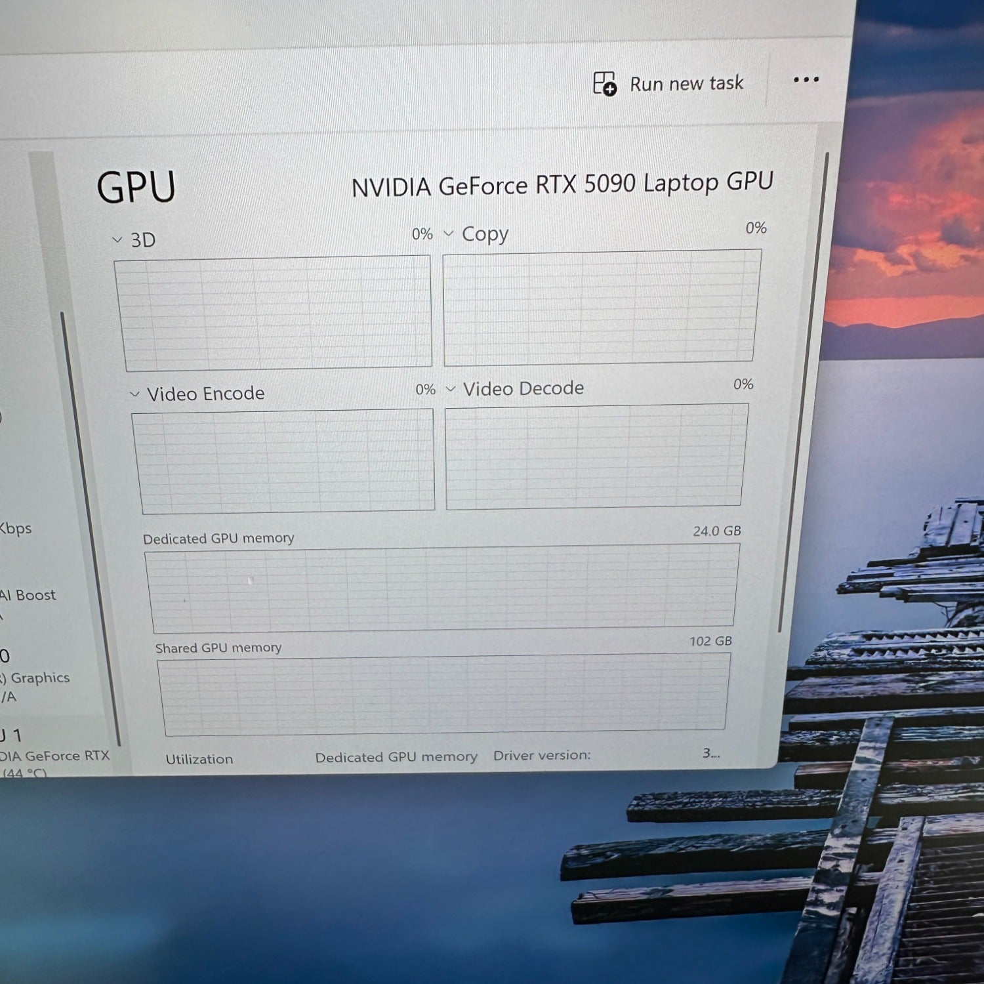Click the '24.0 GB' dedicated memory maximum

pyautogui.click(x=716, y=531)
